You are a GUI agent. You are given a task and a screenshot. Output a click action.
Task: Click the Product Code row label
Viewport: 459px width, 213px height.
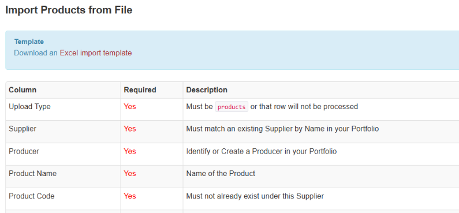point(32,196)
